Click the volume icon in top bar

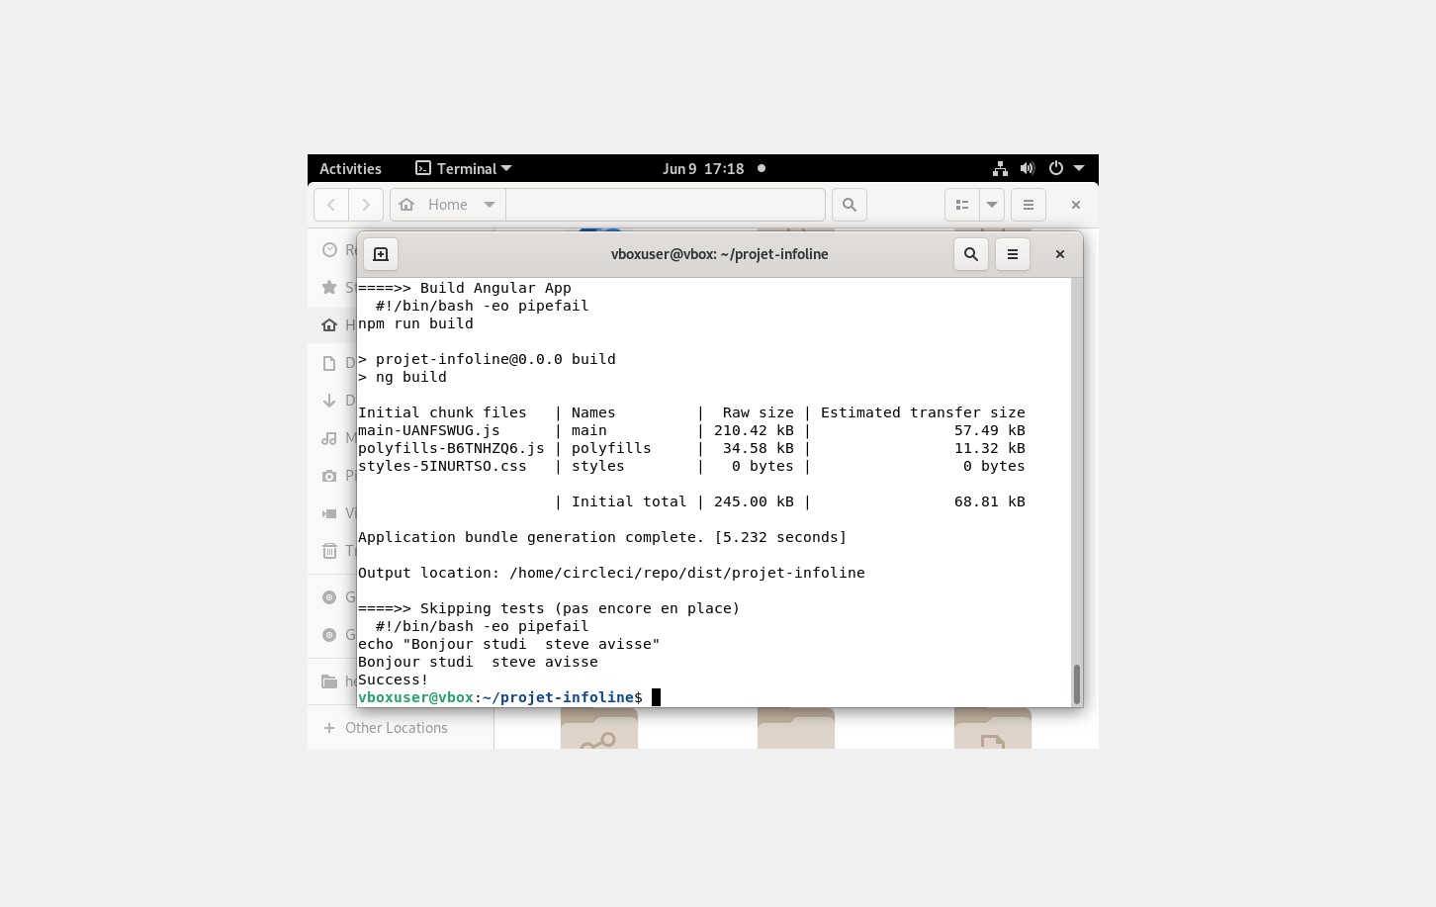point(1028,169)
